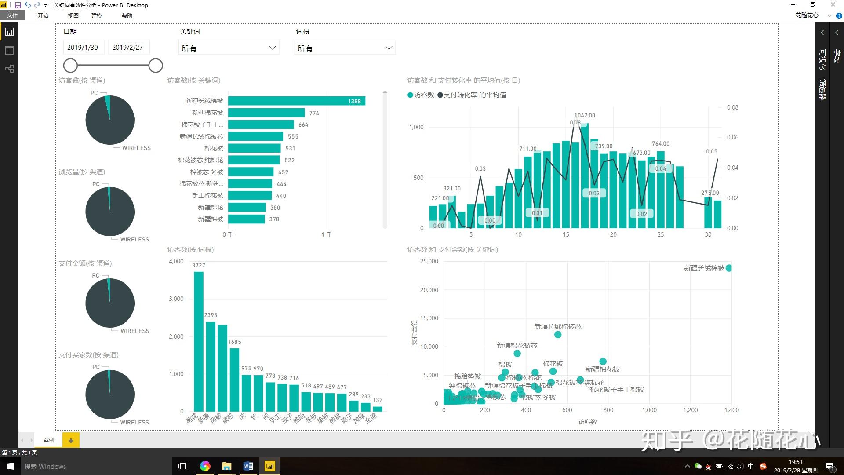Click the Undo arrow icon

pos(28,5)
